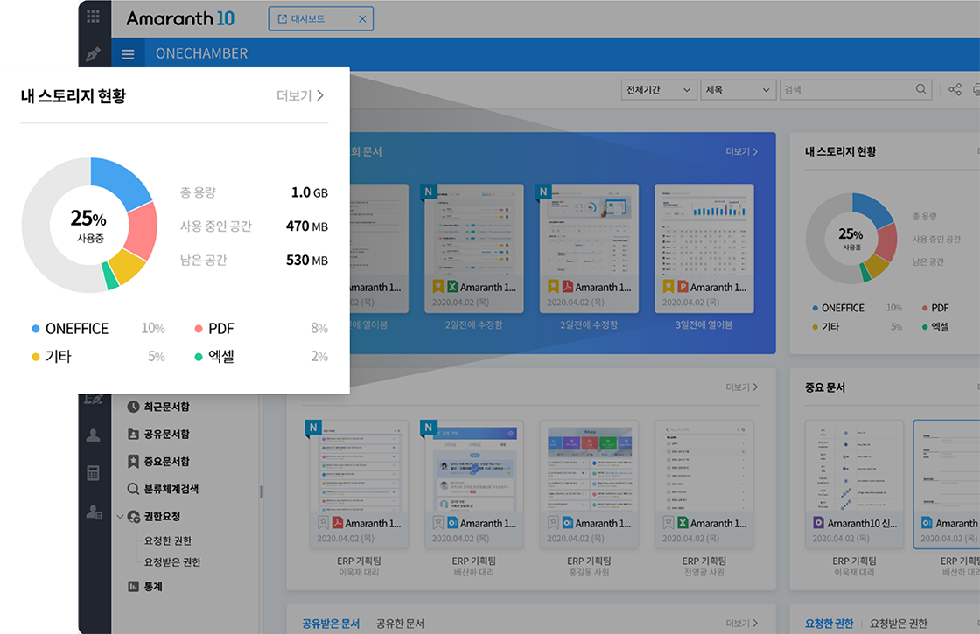The height and width of the screenshot is (634, 980).
Task: Open the app grid launcher icon
Action: [x=93, y=17]
